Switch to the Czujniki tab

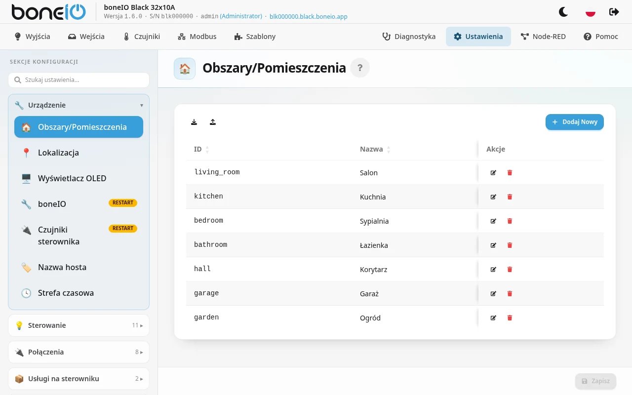(x=141, y=37)
